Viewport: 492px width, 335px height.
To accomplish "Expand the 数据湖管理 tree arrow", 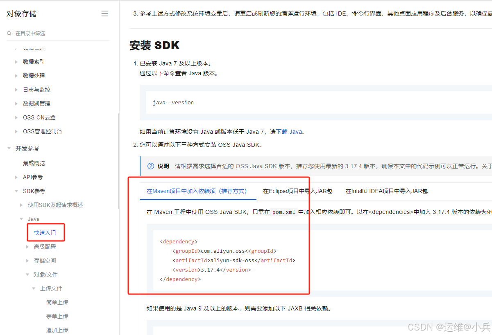I will coord(16,103).
